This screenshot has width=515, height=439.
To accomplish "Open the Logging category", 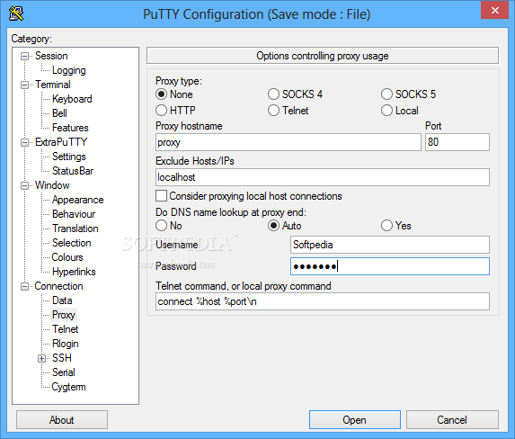I will 68,70.
